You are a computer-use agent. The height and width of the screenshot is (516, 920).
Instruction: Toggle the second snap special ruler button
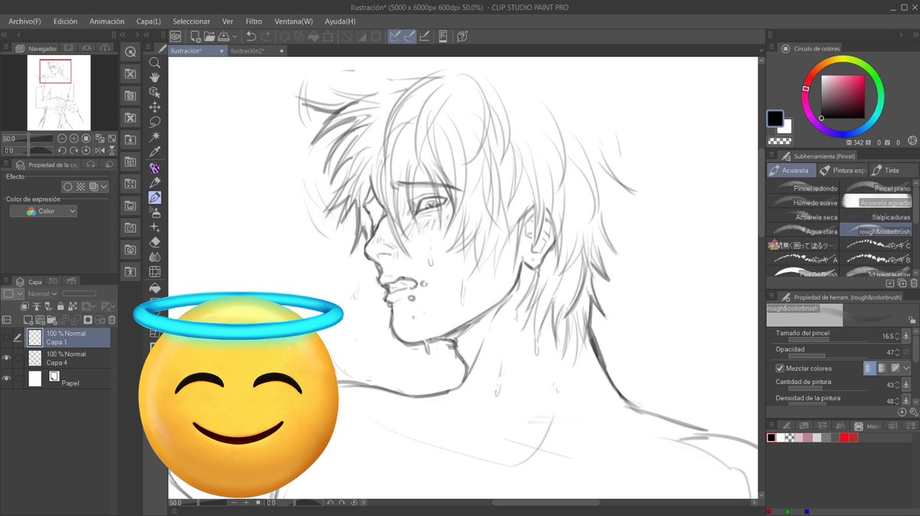pyautogui.click(x=409, y=36)
